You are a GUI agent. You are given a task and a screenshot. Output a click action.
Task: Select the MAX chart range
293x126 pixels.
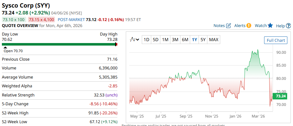[214, 40]
